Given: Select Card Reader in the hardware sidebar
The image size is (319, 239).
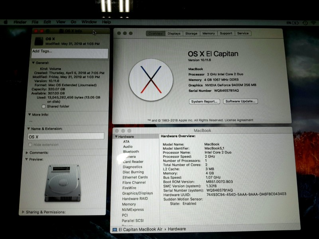Looking at the screenshot, I should pos(133,162).
